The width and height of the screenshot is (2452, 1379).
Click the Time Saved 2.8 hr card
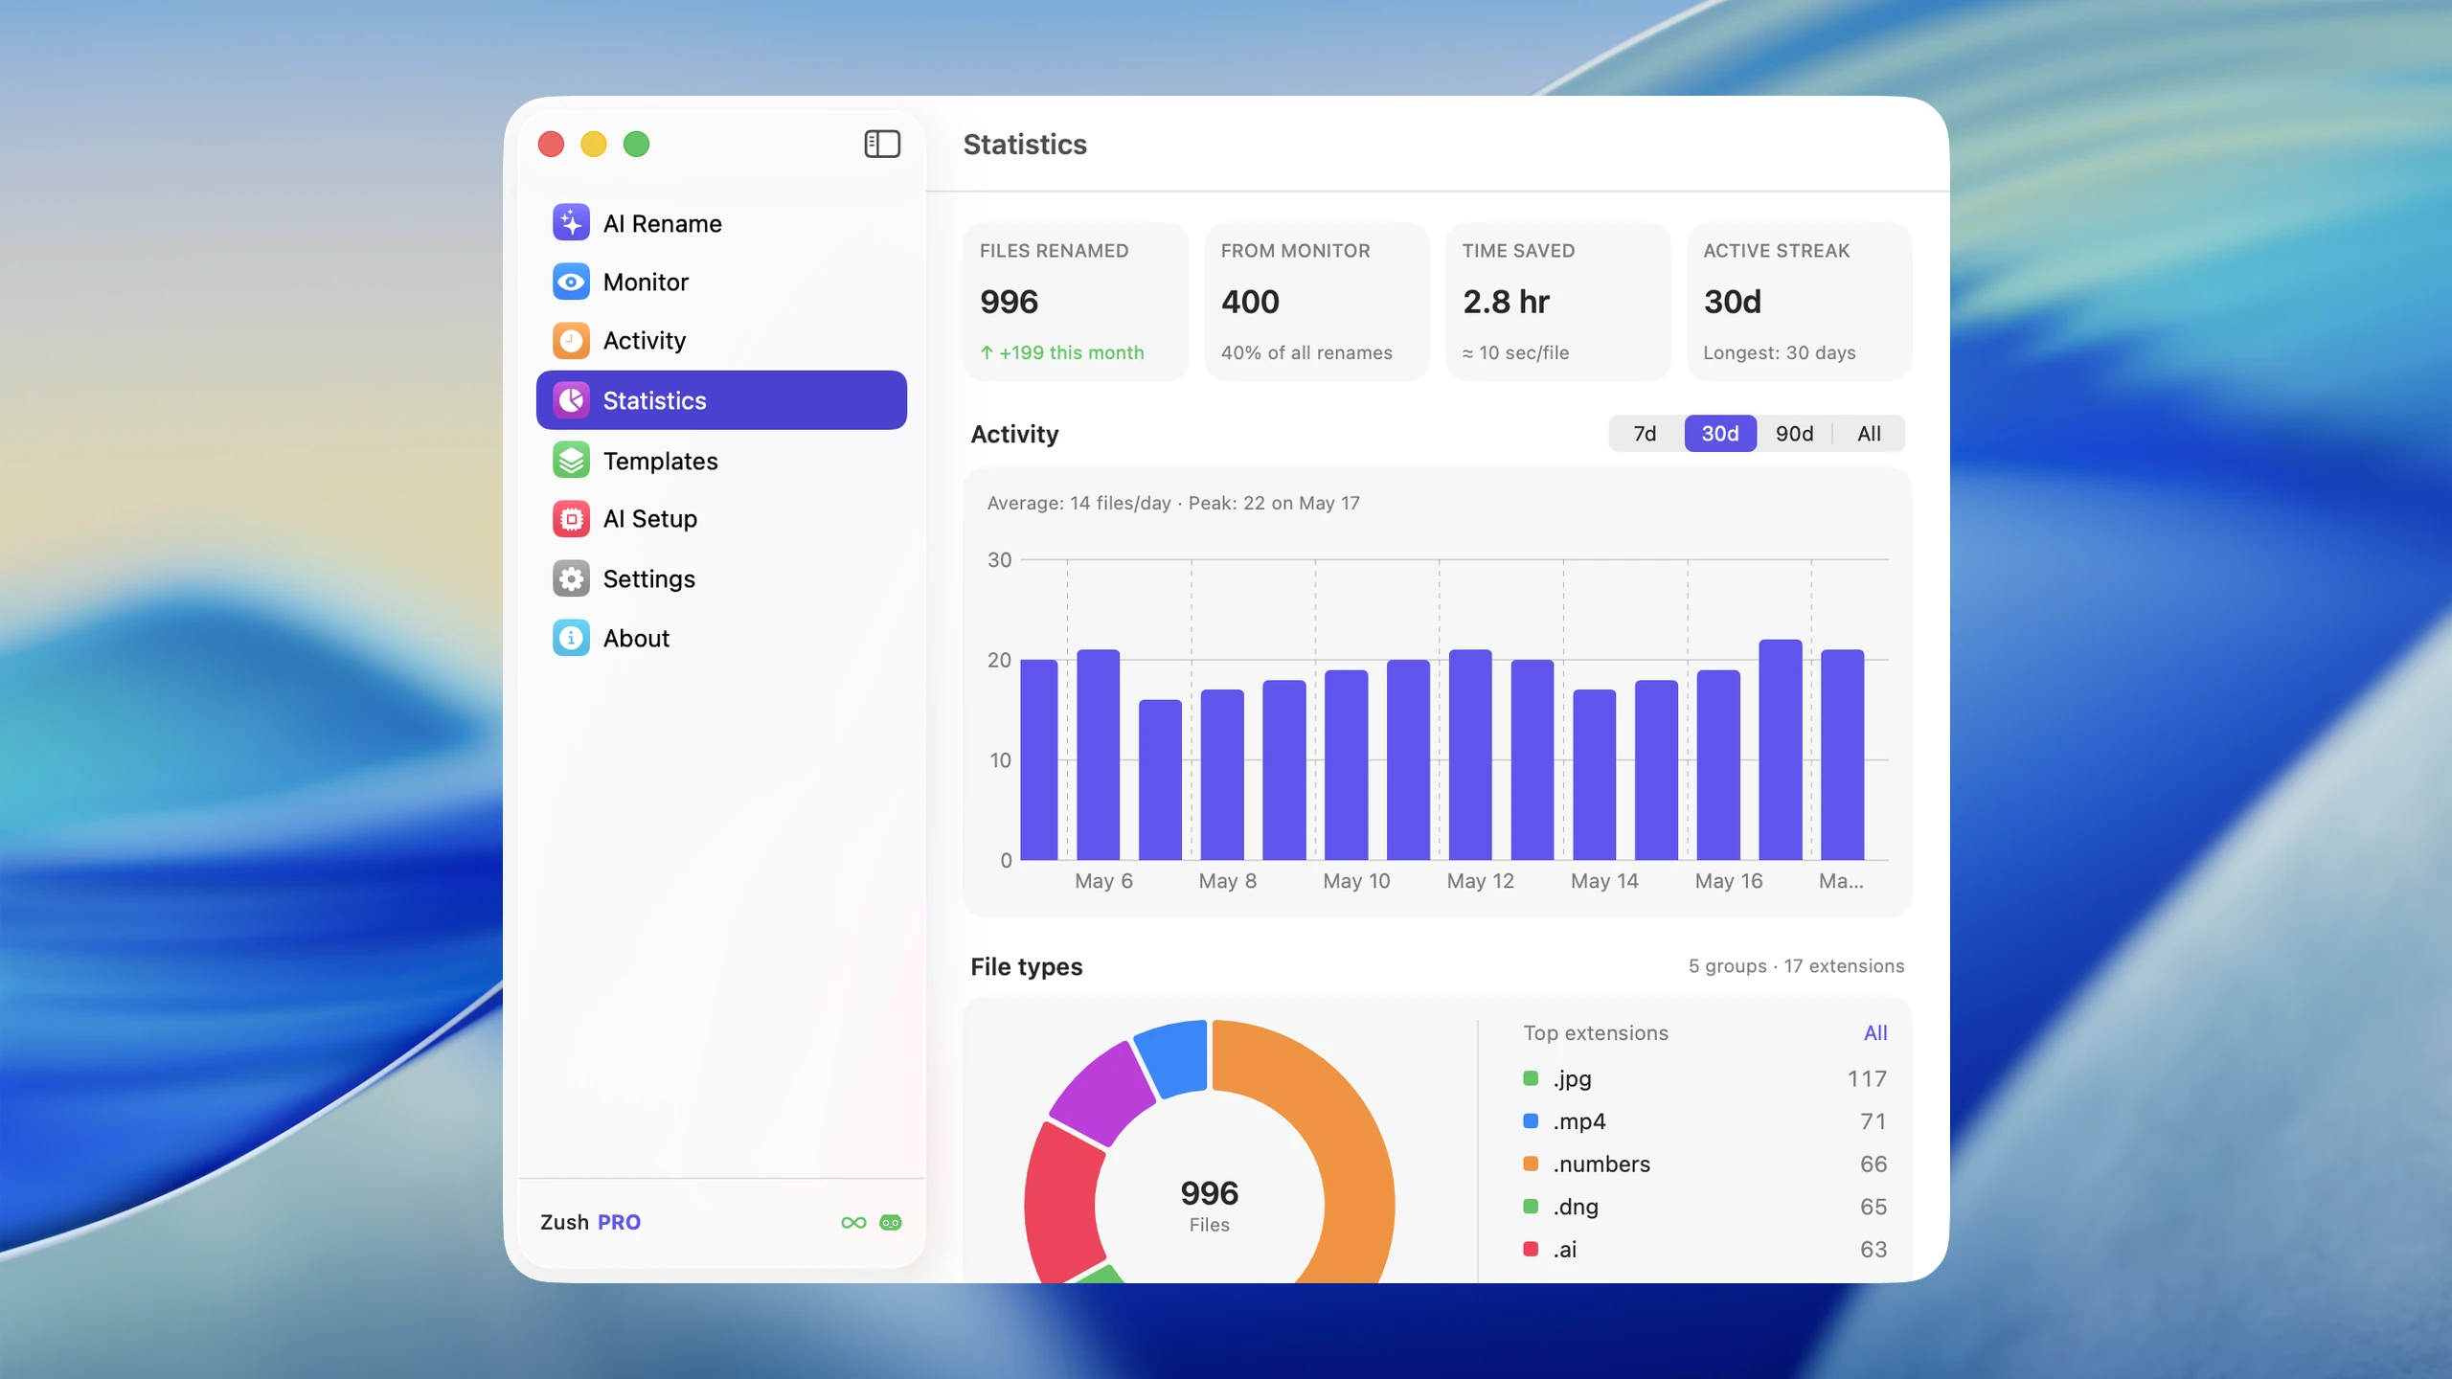[1558, 302]
